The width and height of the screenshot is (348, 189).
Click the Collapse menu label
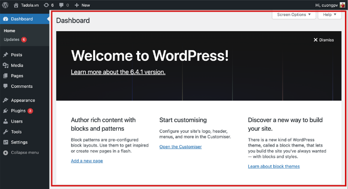point(25,152)
